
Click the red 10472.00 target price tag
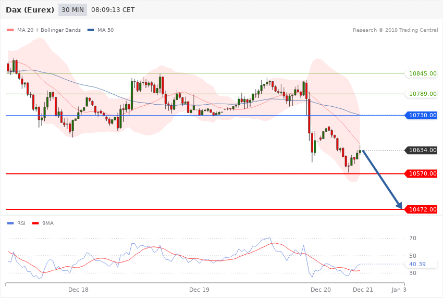click(x=421, y=209)
